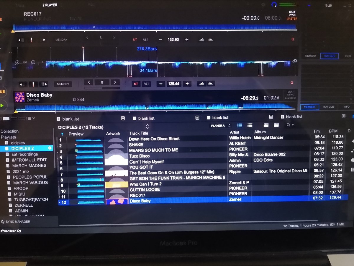Zoom out the waveform with minus magnifier
This screenshot has height=266, width=354.
tap(33, 62)
